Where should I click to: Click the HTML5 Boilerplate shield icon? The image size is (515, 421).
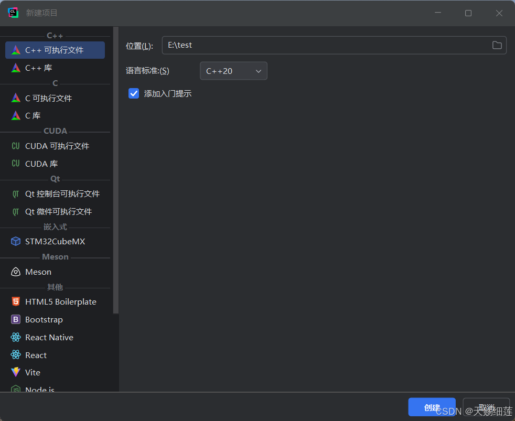16,301
